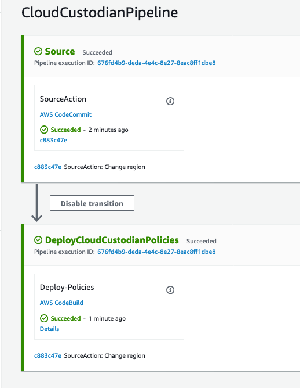The width and height of the screenshot is (300, 388).
Task: Open info icon on SourceAction card
Action: pyautogui.click(x=170, y=101)
